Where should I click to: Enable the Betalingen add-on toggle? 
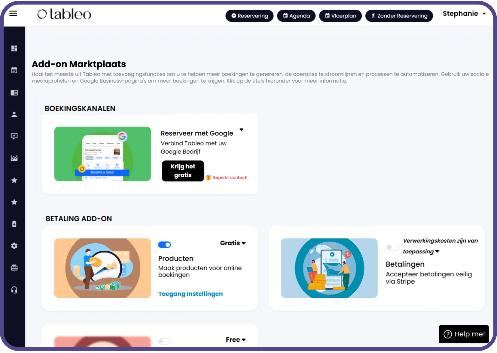pos(392,247)
